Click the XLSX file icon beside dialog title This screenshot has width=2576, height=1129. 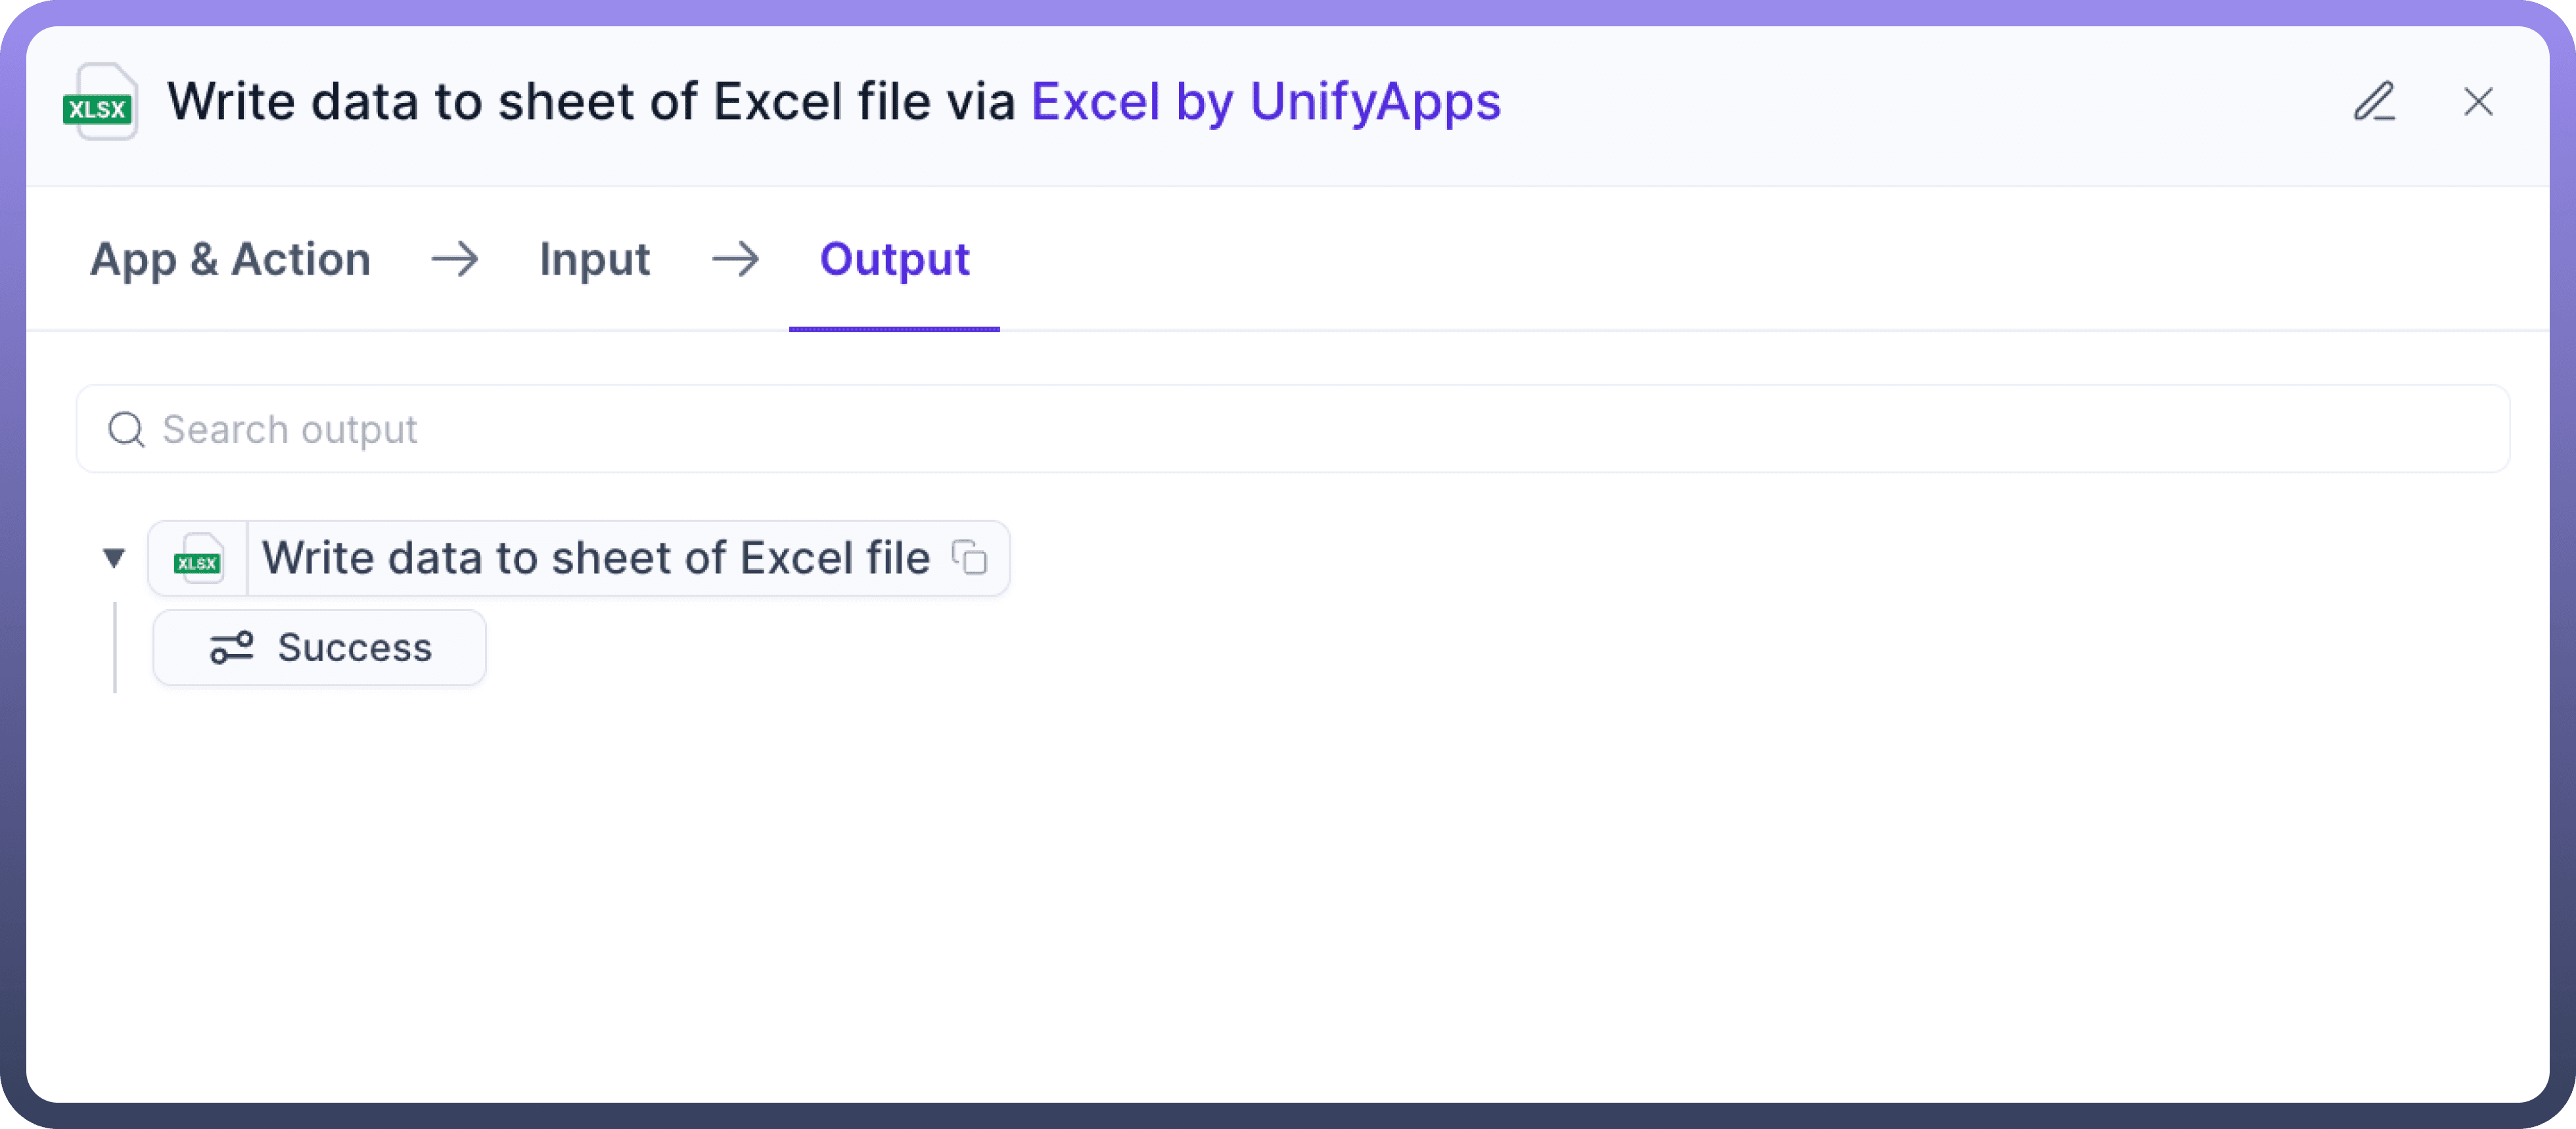tap(100, 102)
